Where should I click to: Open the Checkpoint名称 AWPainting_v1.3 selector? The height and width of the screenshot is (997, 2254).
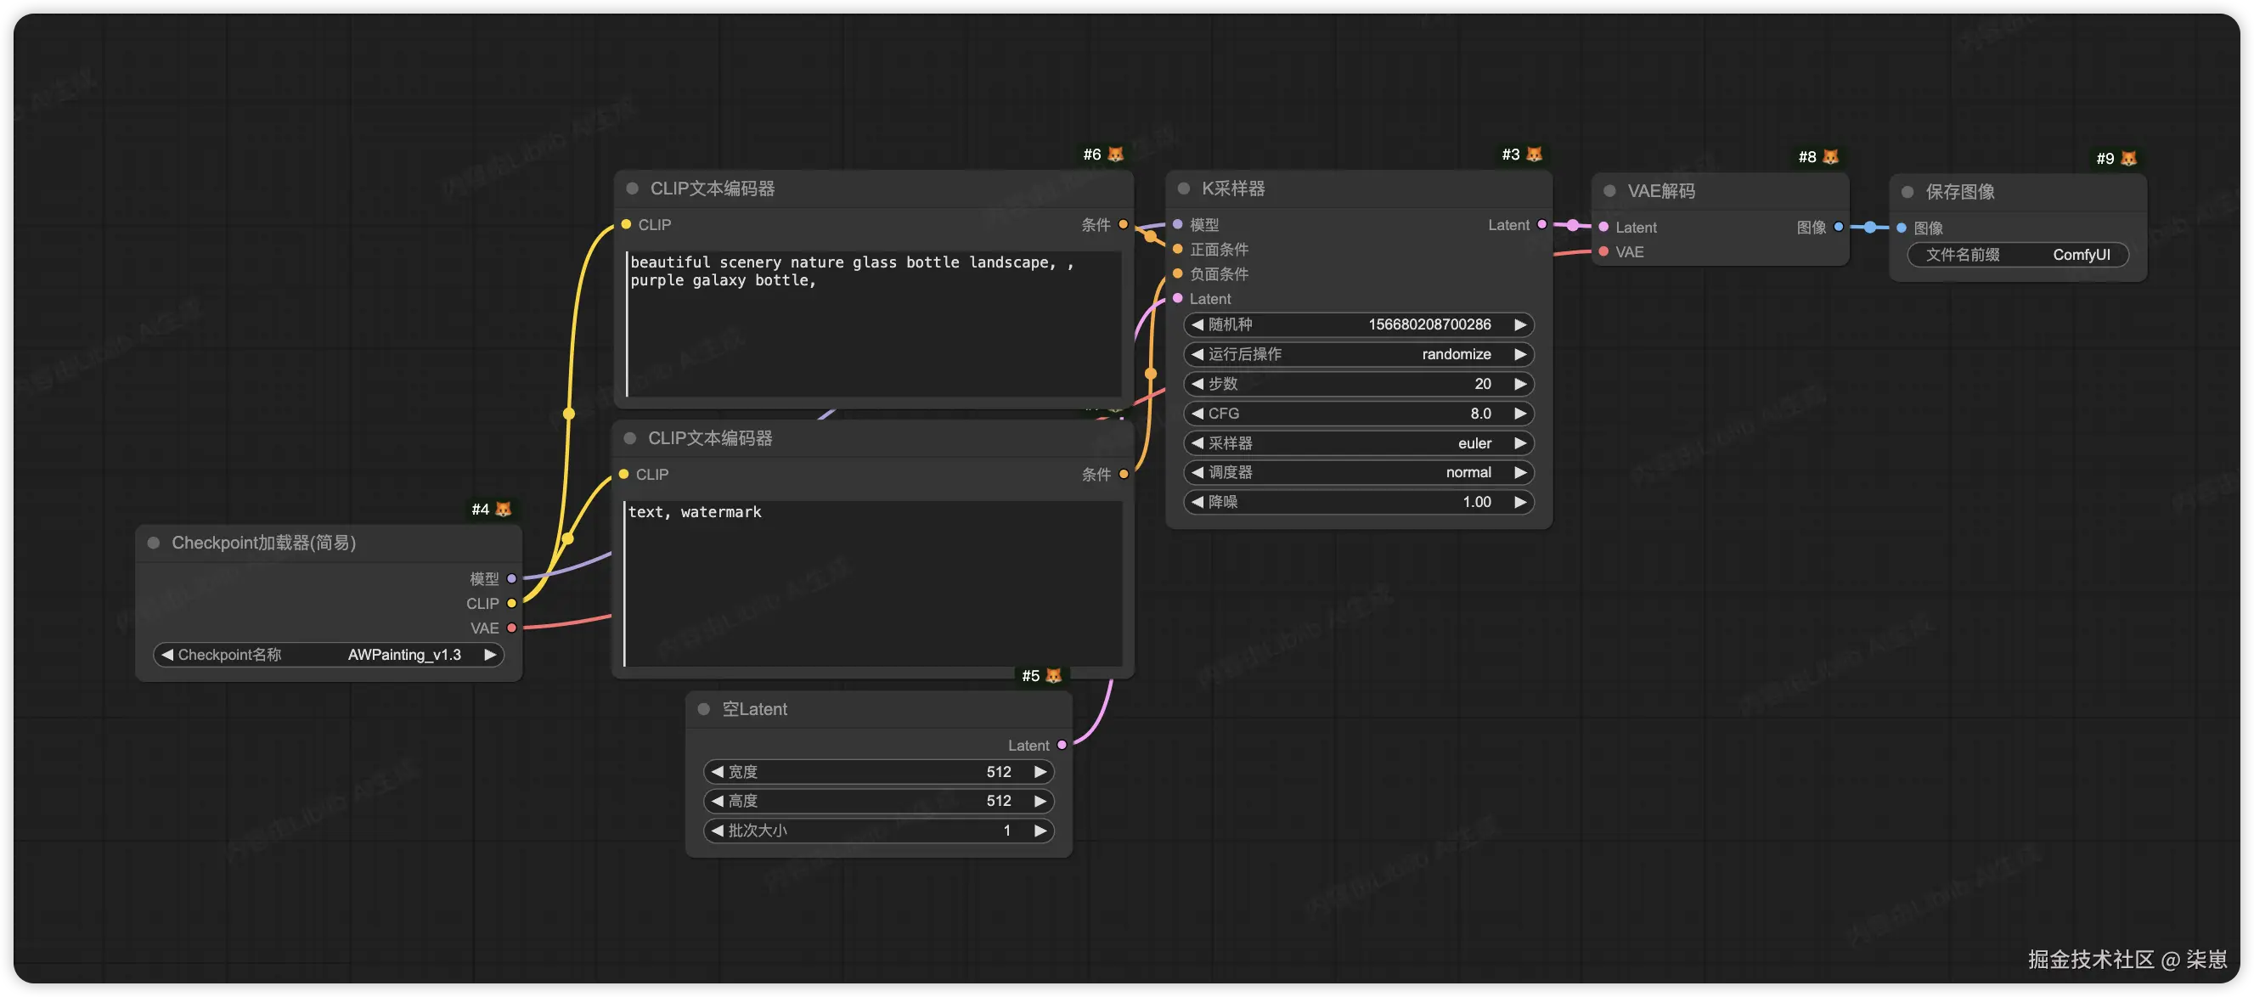[x=328, y=655]
